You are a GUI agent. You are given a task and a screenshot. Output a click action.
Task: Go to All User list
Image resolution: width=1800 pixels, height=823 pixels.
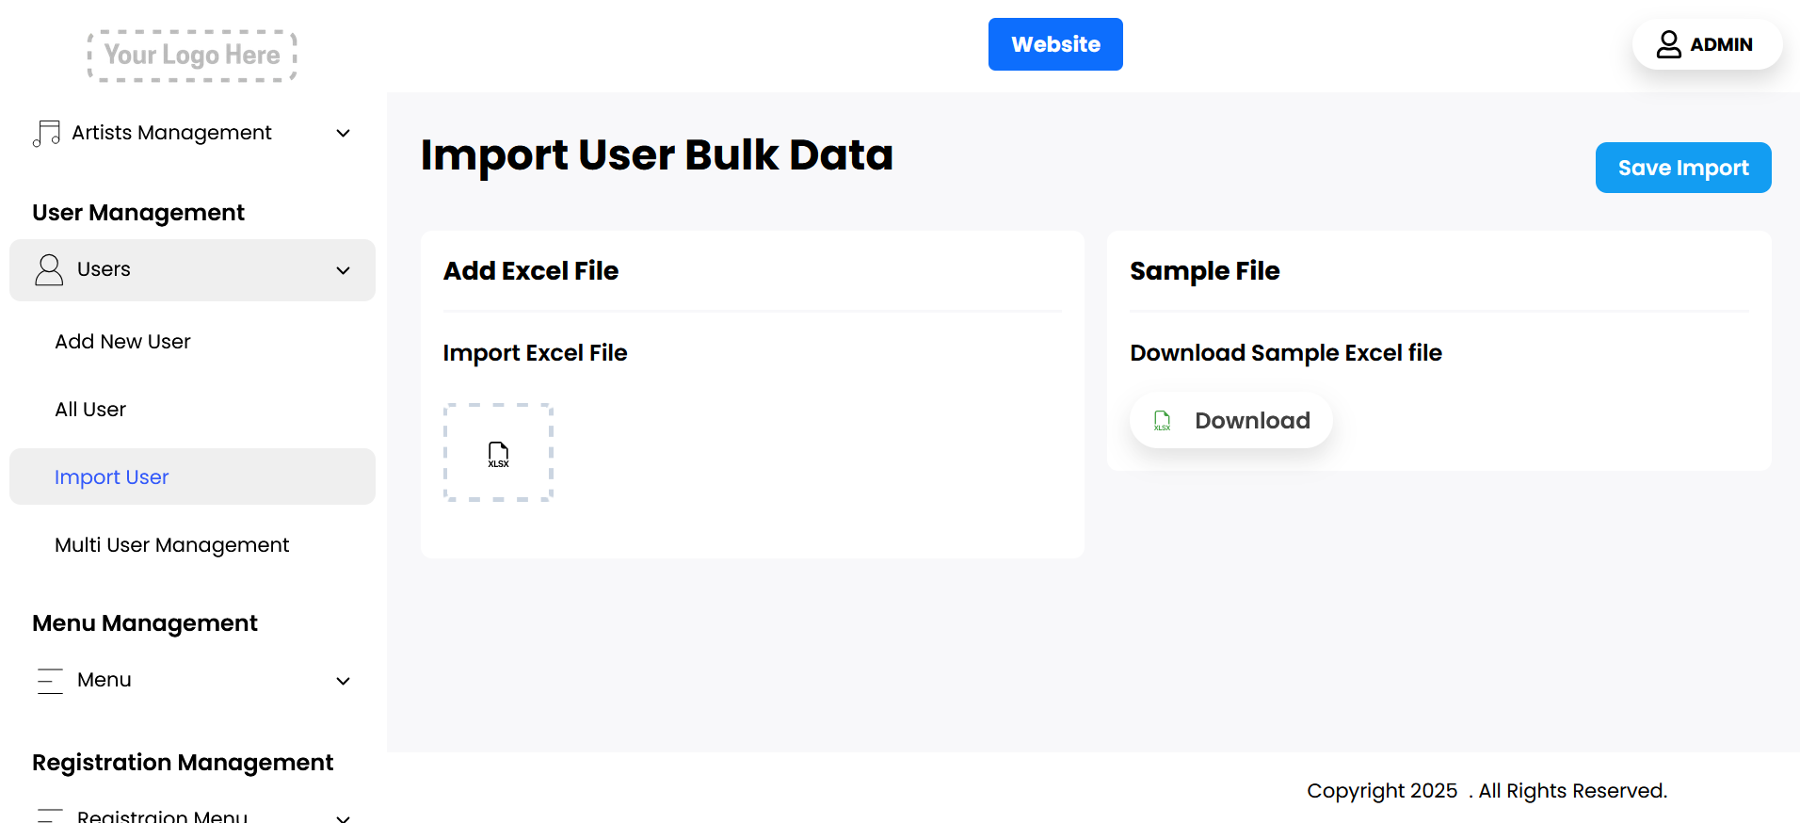[90, 410]
